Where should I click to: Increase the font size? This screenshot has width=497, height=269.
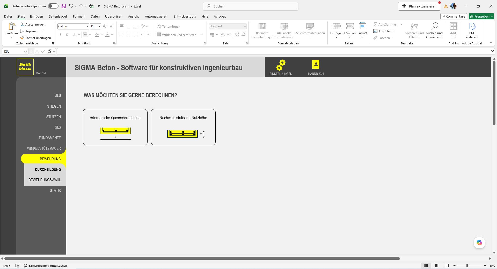coord(105,26)
